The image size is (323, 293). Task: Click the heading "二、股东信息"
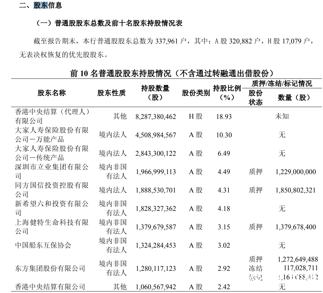pyautogui.click(x=41, y=5)
